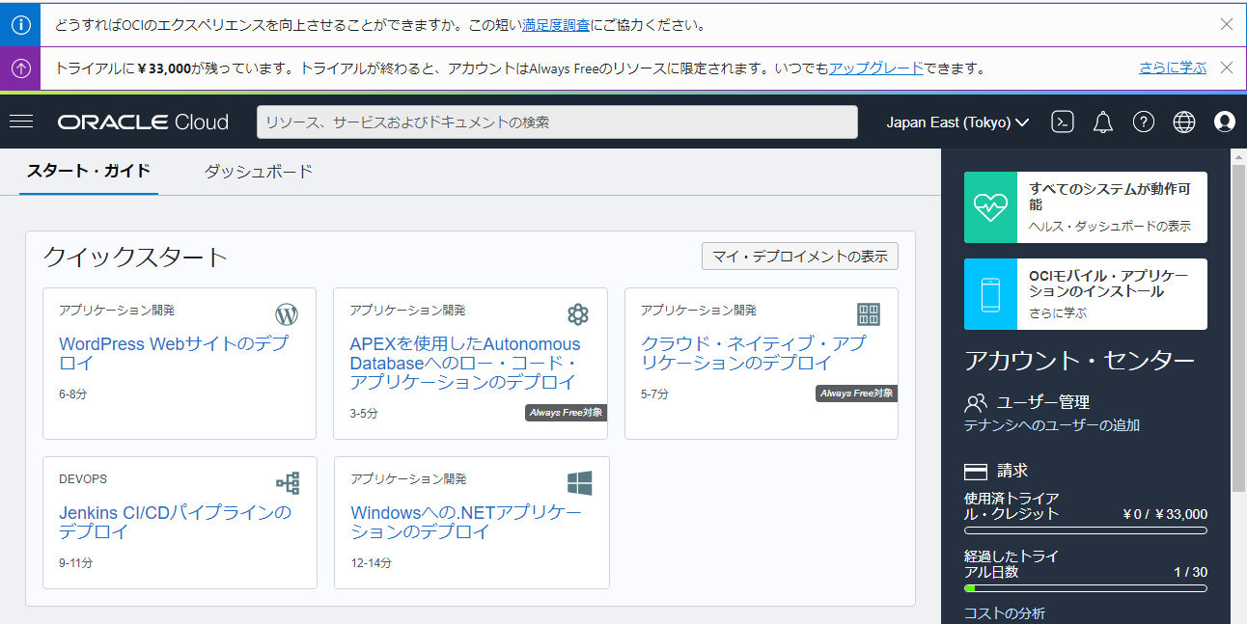Open WordPress Webサイトのデプロイ quickstart
Image resolution: width=1247 pixels, height=624 pixels.
point(174,353)
